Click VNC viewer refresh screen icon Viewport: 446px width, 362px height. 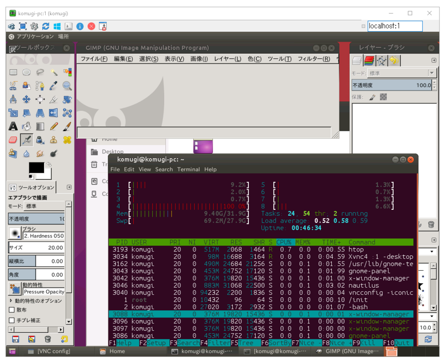pyautogui.click(x=45, y=26)
